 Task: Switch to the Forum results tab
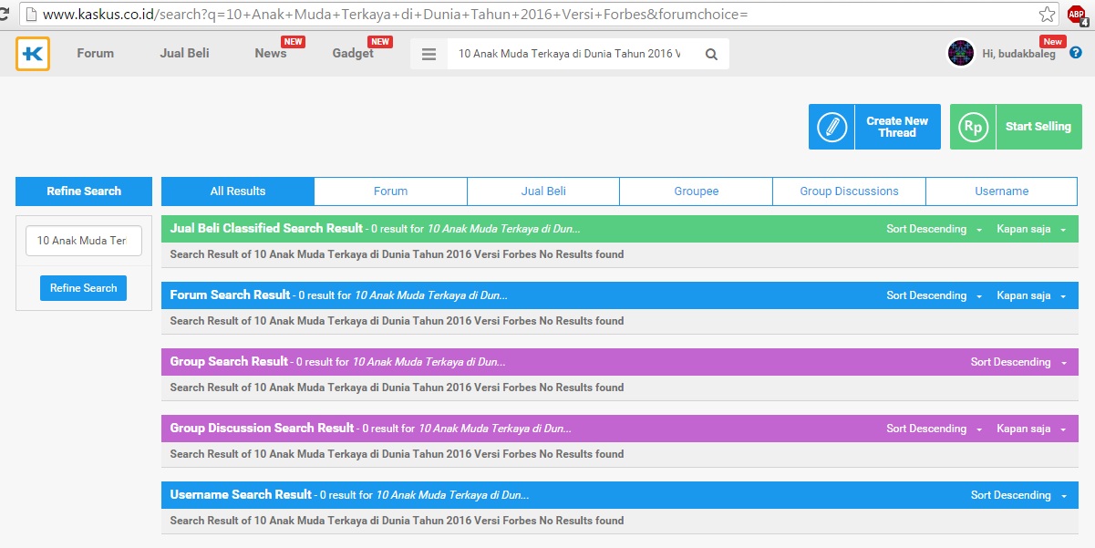pyautogui.click(x=390, y=191)
